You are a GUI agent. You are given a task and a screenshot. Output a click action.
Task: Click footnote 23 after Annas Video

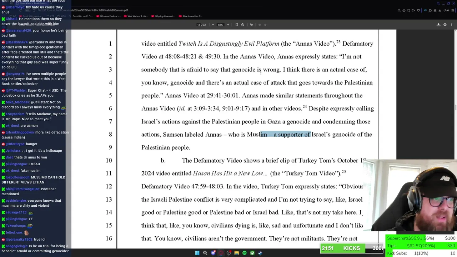[x=338, y=42]
